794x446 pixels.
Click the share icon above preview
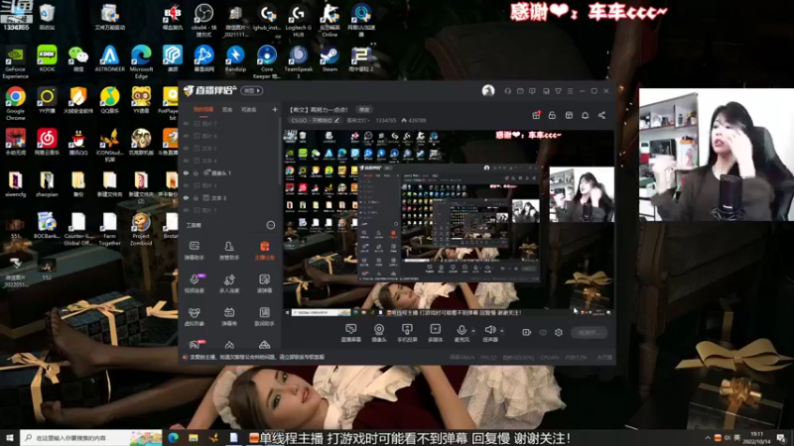601,115
